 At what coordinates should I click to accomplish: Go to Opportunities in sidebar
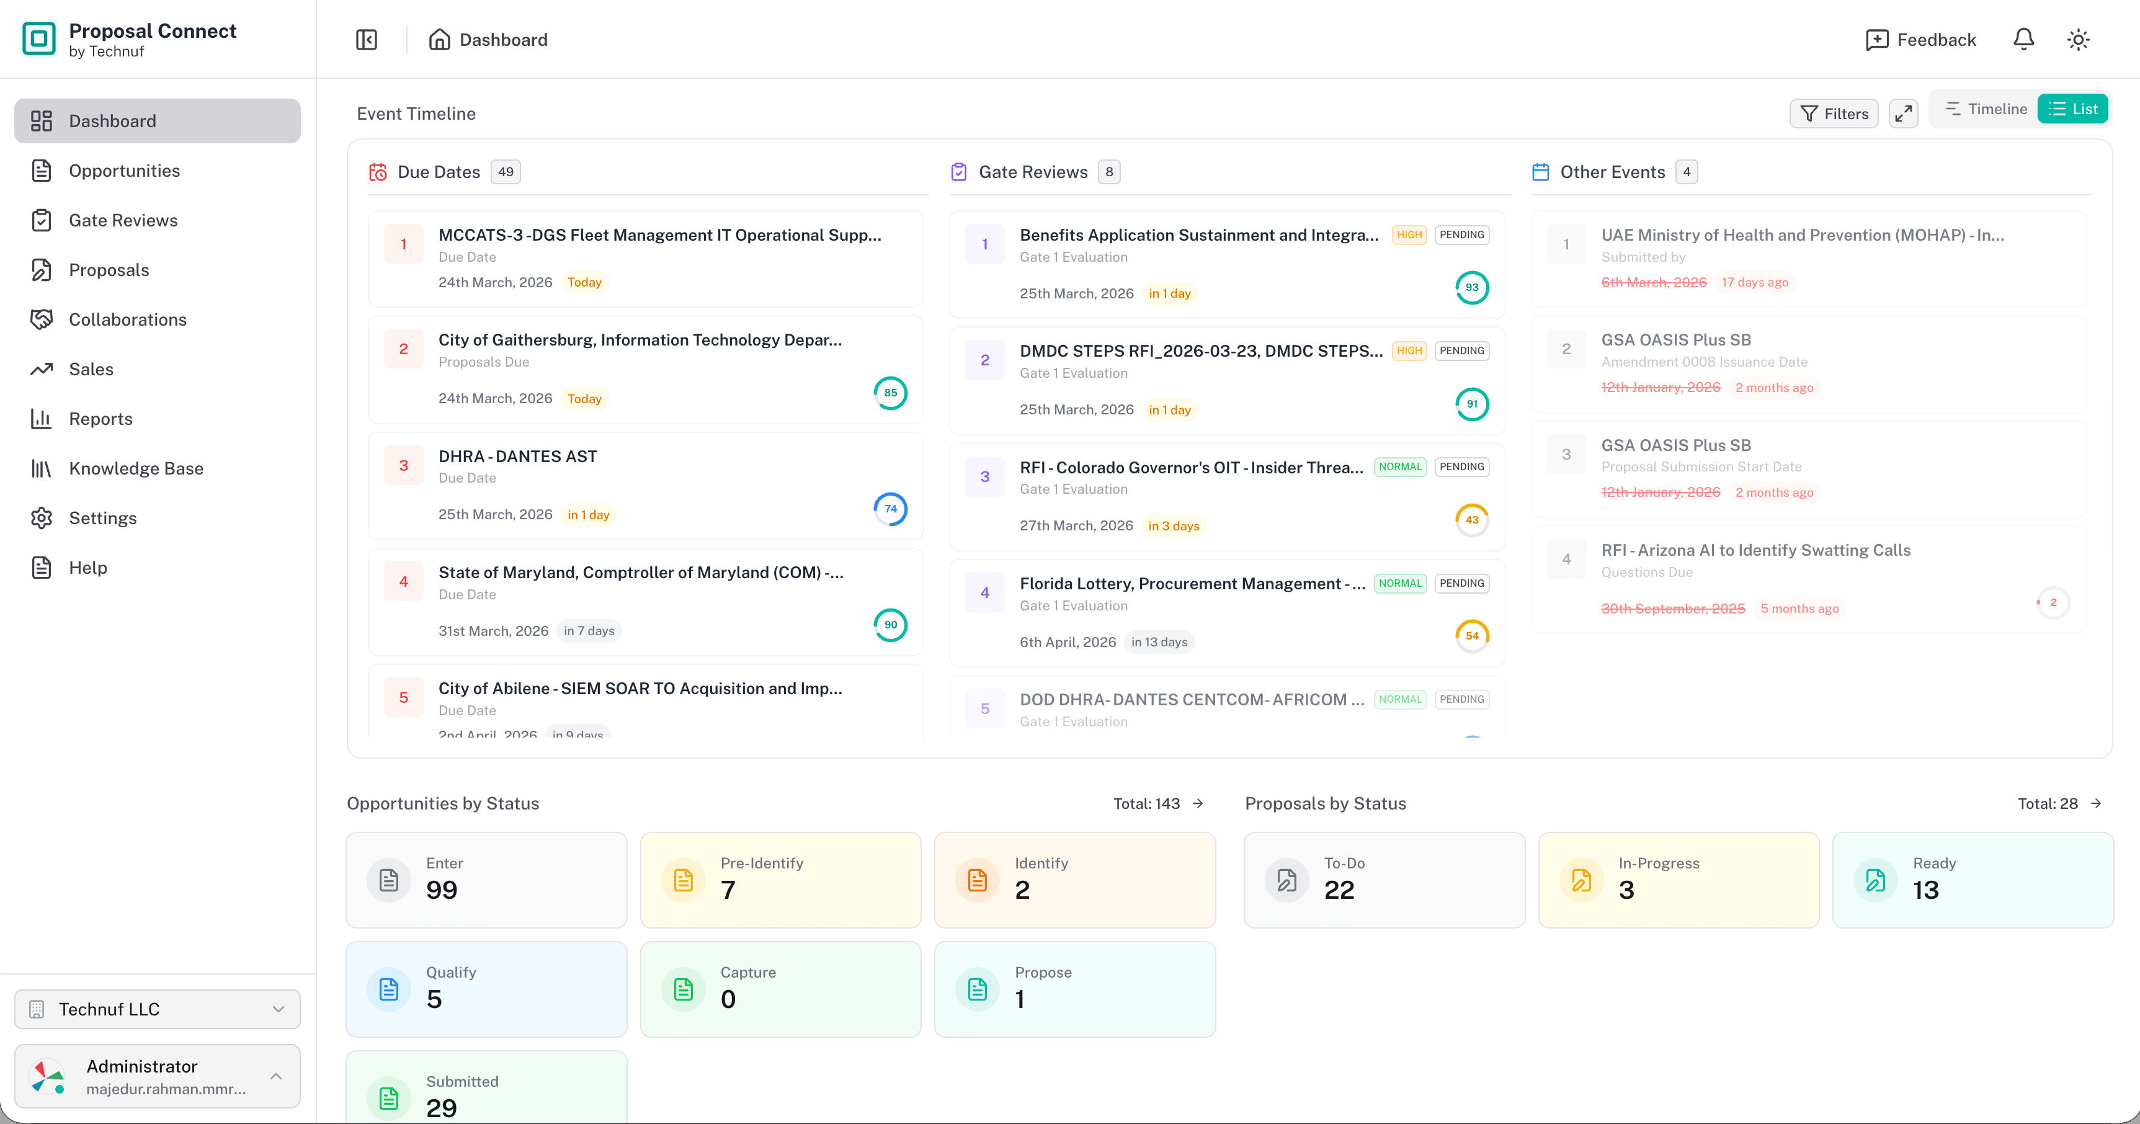(125, 171)
